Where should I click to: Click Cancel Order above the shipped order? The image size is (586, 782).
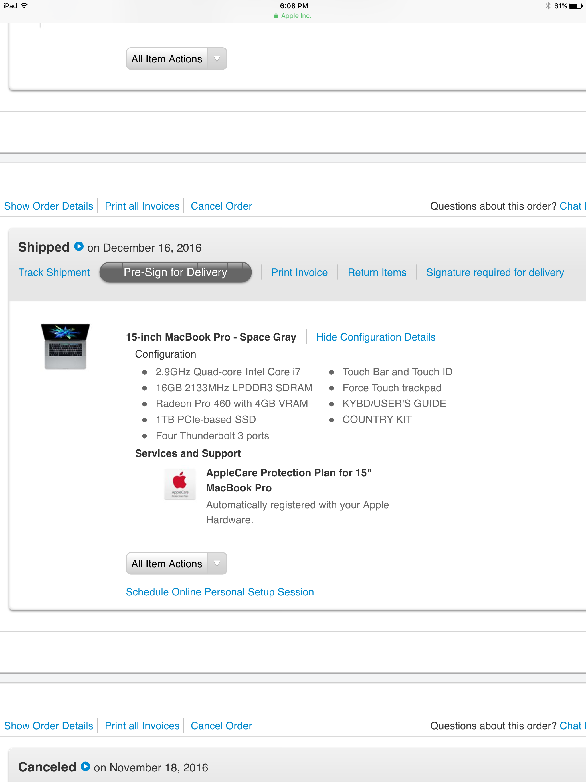pos(221,206)
